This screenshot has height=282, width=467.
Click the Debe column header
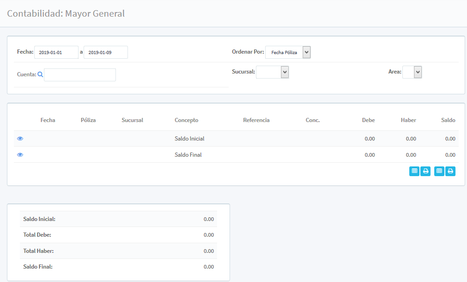click(368, 120)
